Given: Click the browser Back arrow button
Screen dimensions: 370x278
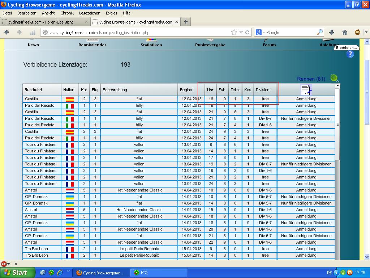Looking at the screenshot, I should point(7,32).
